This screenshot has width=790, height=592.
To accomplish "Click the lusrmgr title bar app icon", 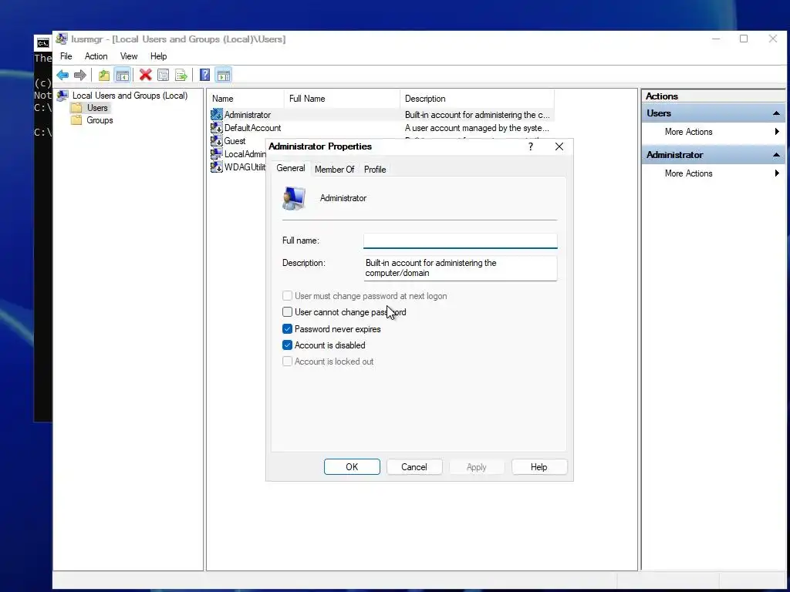I will point(62,39).
